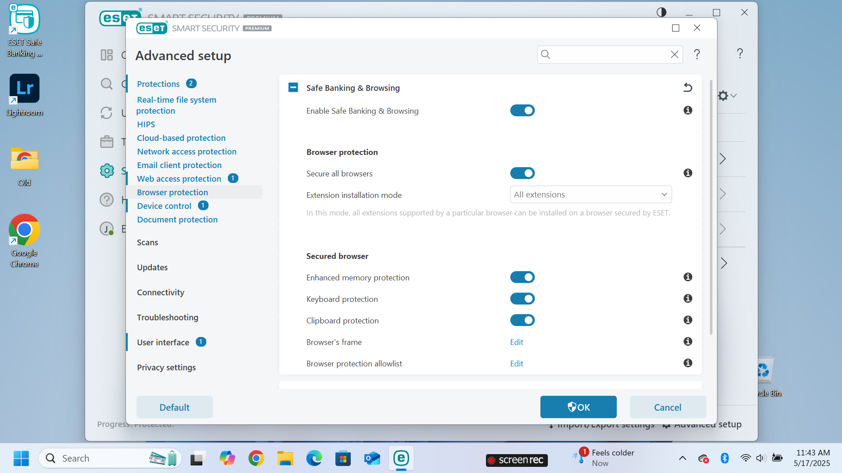Toggle Clipboard protection off
This screenshot has width=842, height=473.
click(x=522, y=320)
